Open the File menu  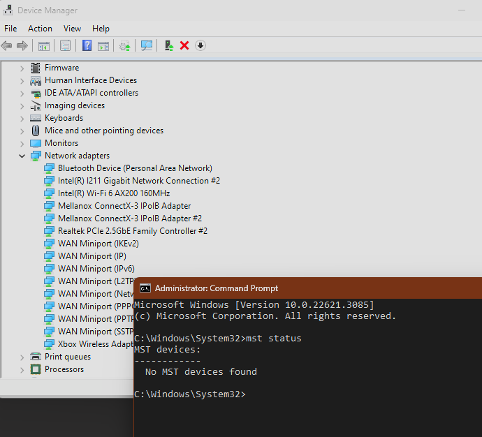[10, 29]
